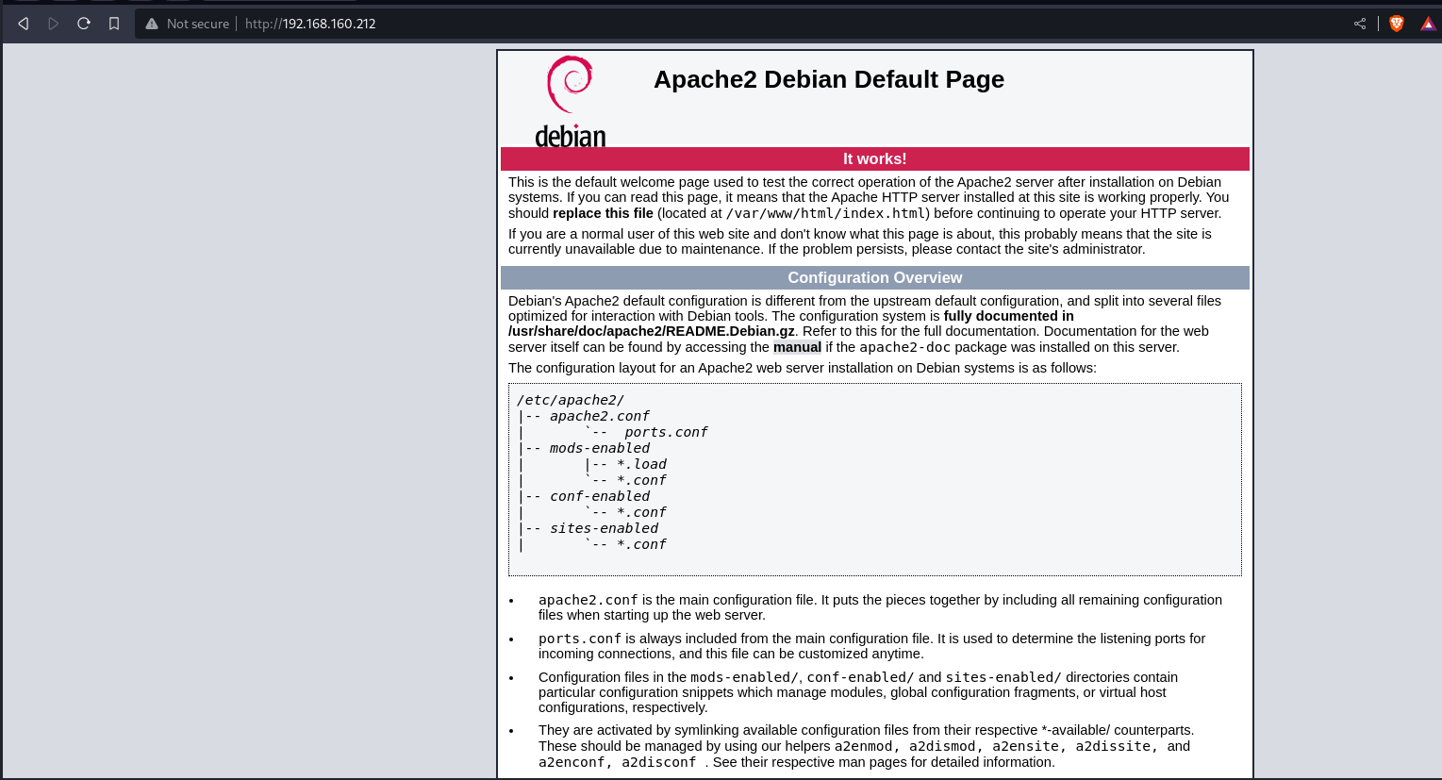The image size is (1442, 780).
Task: Click 'a2enconf' helper name text
Action: [x=572, y=762]
